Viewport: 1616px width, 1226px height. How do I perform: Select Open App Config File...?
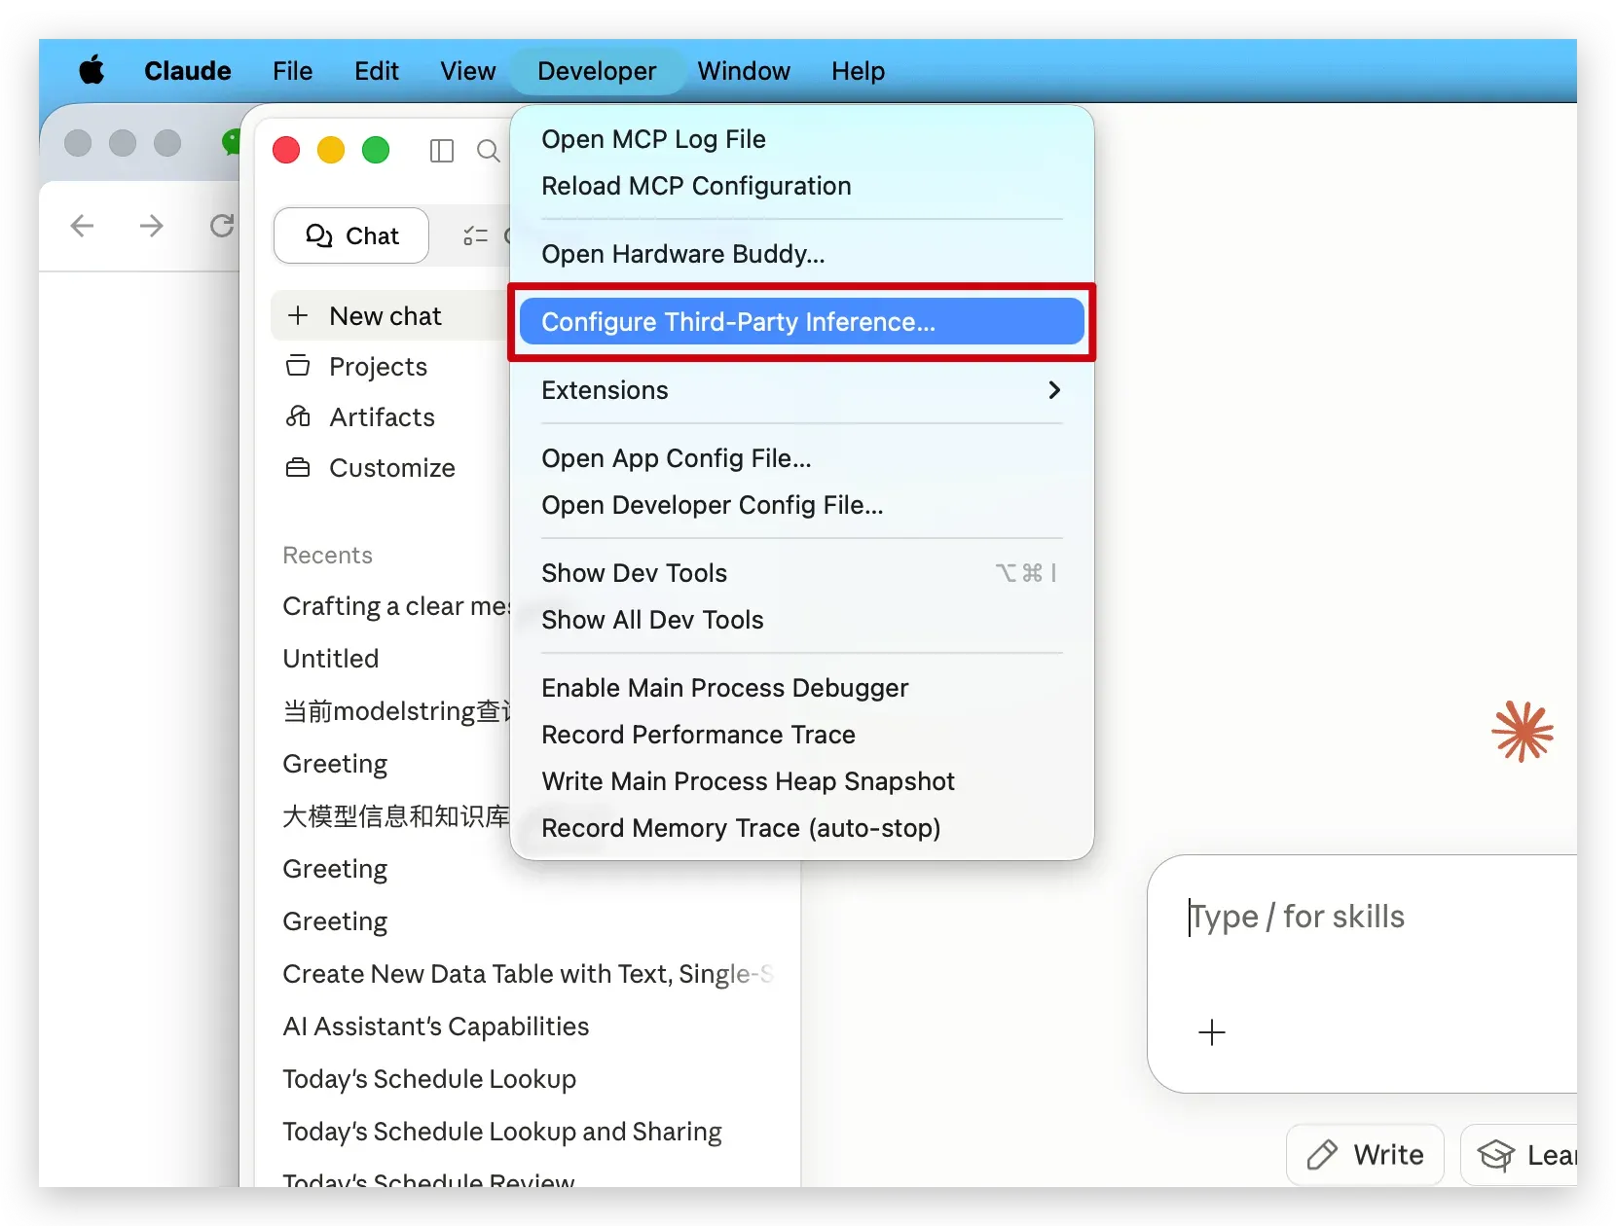[802, 458]
